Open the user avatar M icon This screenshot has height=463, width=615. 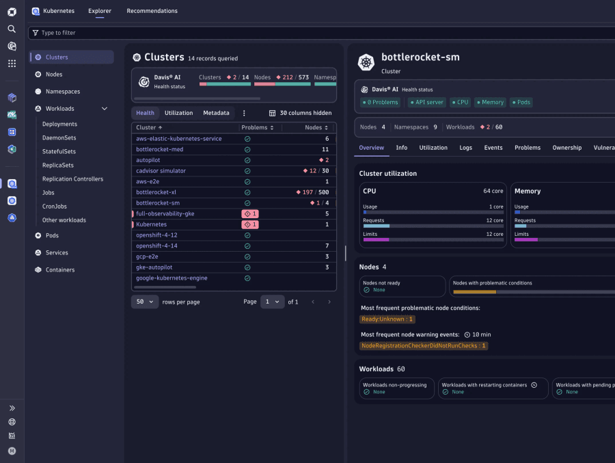12,451
